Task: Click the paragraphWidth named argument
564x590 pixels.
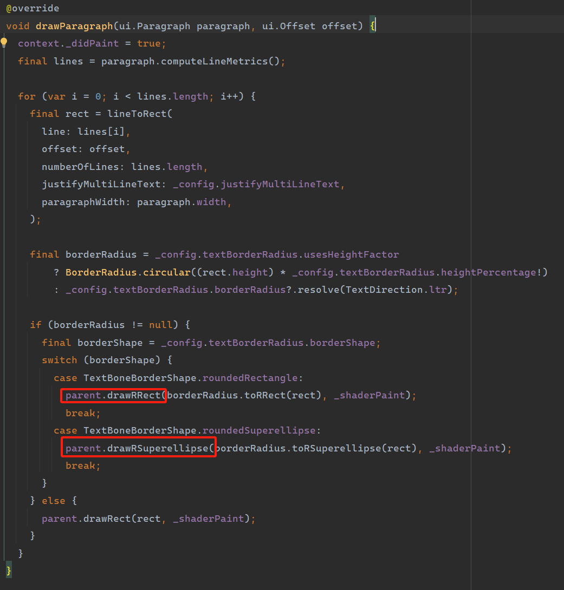Action: (x=83, y=202)
